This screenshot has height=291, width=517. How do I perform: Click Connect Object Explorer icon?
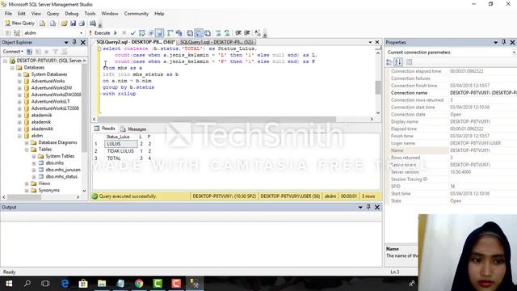[29, 52]
